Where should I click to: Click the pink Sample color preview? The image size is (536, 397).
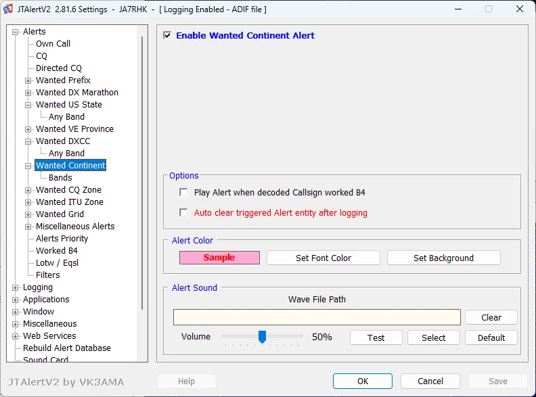click(219, 258)
